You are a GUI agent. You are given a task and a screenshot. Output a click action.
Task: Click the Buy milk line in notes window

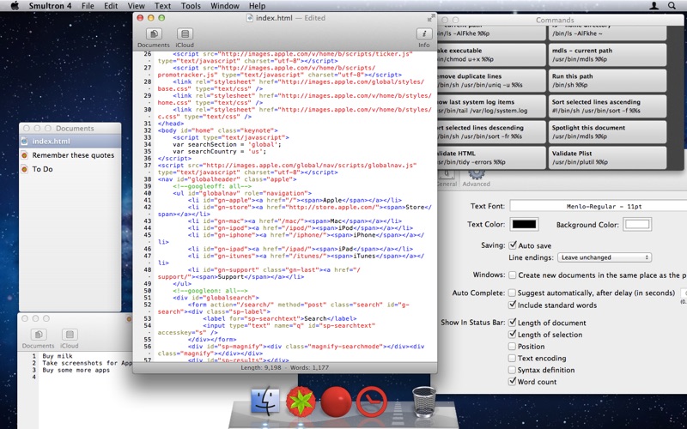(x=58, y=356)
